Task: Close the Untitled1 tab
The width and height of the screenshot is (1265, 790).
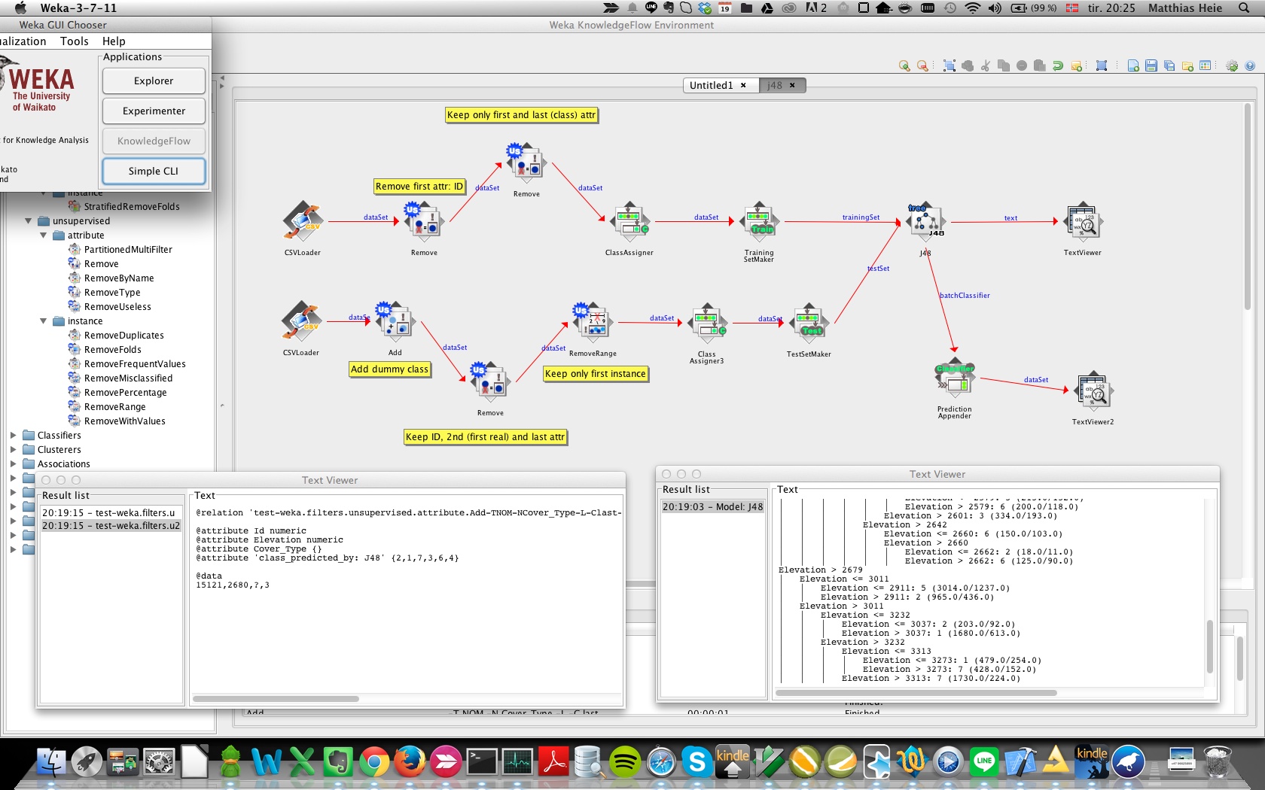Action: (x=743, y=86)
